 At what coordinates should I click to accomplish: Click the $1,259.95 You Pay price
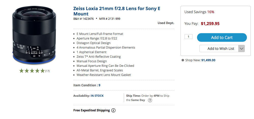coord(210,24)
